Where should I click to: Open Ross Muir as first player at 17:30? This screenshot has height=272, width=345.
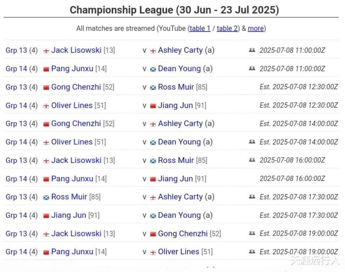[69, 197]
